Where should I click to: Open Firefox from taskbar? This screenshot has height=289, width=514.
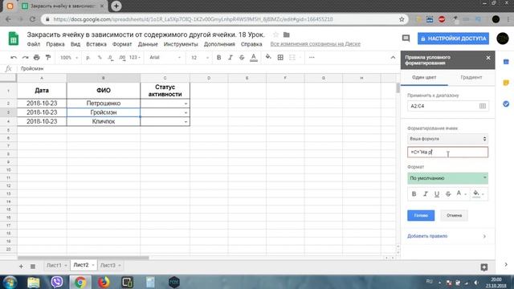(104, 282)
